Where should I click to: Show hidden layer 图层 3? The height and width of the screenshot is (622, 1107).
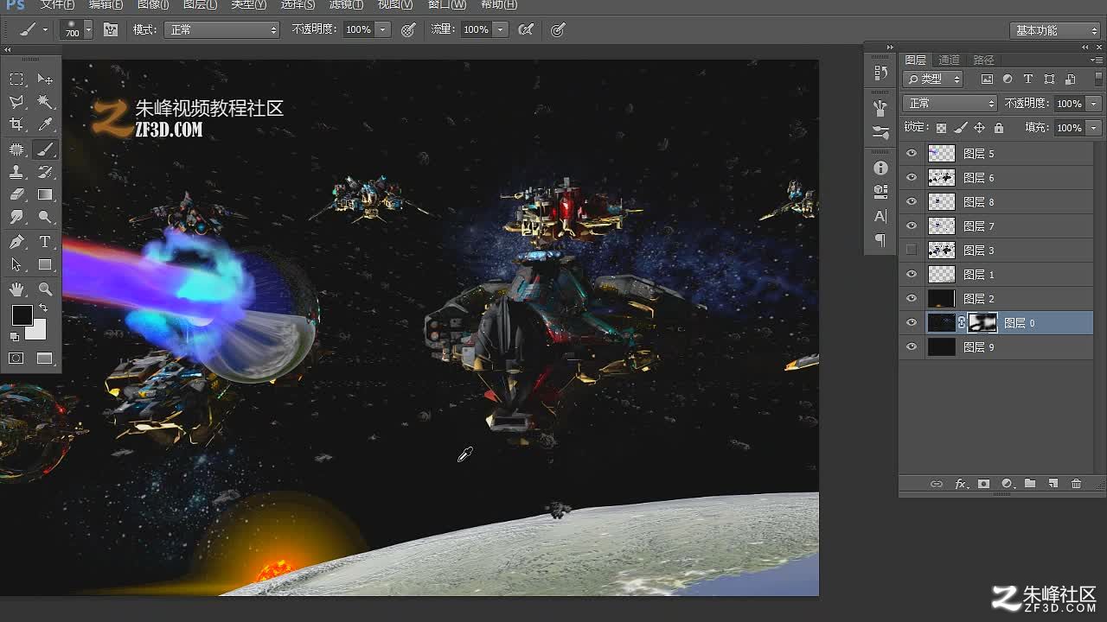point(911,250)
